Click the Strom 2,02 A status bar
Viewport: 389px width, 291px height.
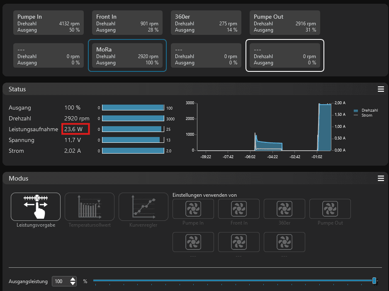[x=133, y=150]
